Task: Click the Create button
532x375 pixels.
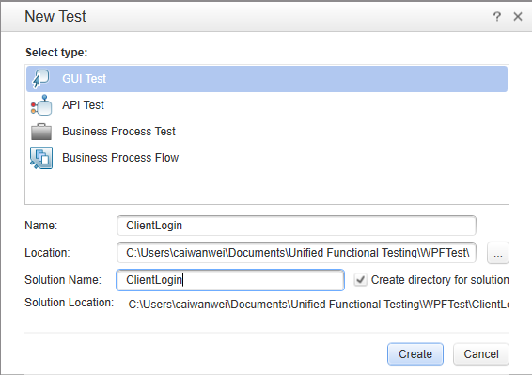Action: 415,354
